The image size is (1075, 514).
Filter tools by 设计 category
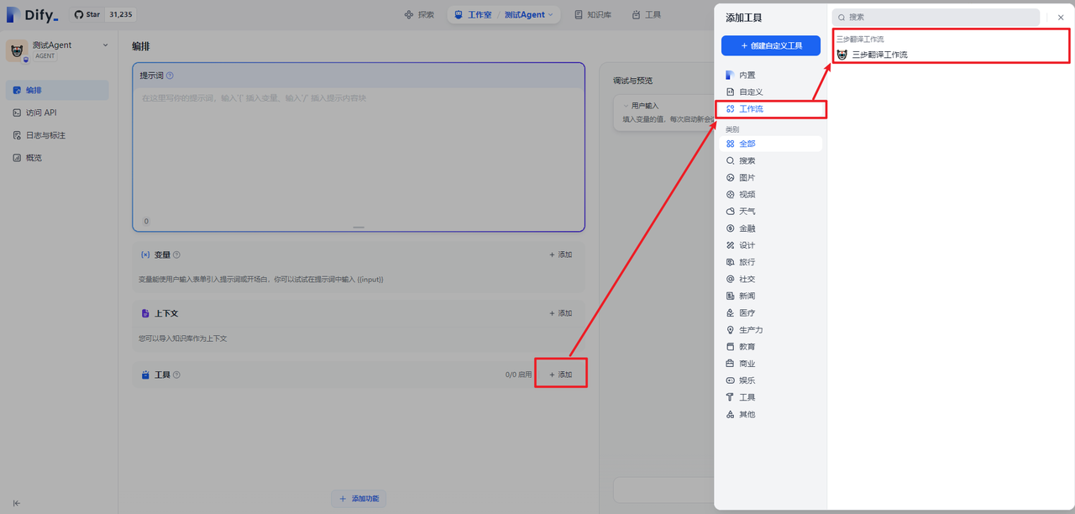(772, 245)
